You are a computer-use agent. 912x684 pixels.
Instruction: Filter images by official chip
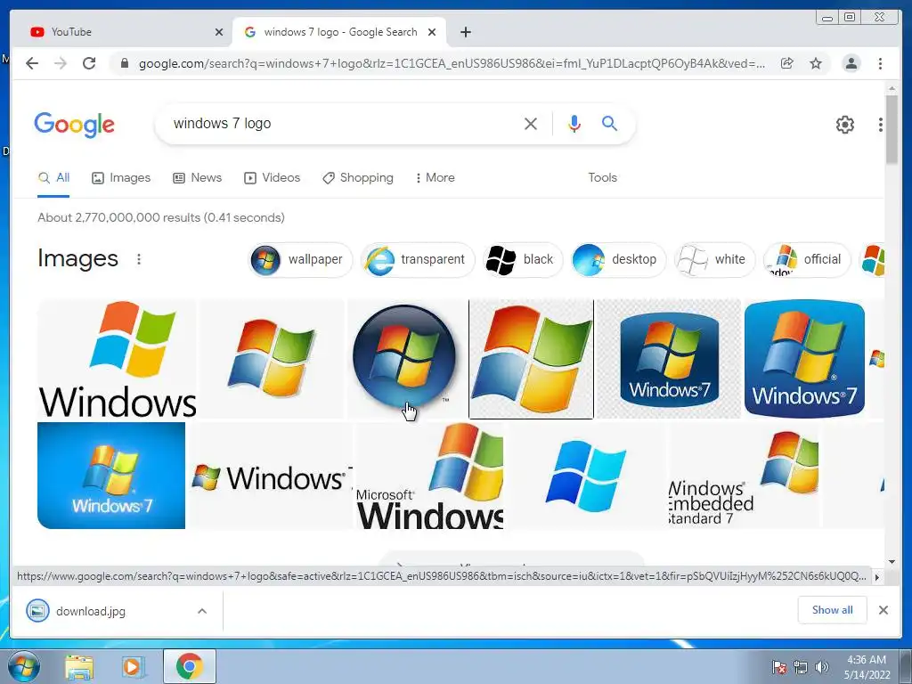(x=807, y=259)
